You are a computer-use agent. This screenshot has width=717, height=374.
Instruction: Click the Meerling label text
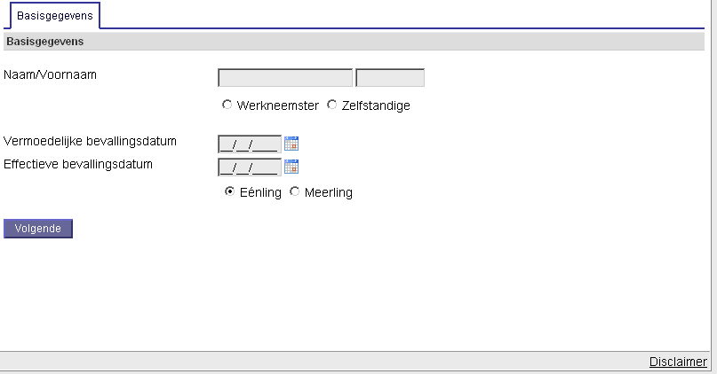coord(329,192)
